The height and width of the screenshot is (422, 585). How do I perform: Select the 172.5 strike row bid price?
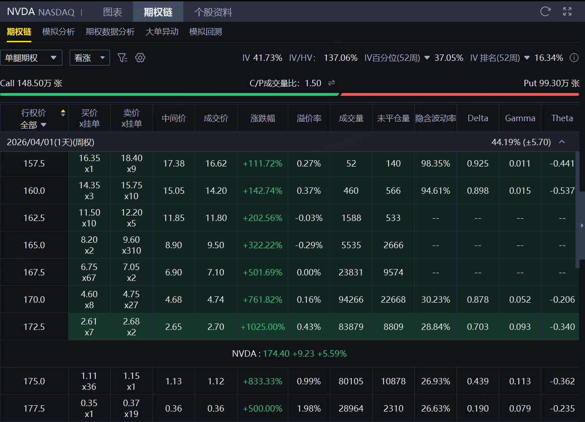[89, 327]
